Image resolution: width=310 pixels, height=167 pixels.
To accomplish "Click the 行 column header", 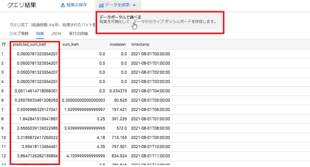I will 4,44.
